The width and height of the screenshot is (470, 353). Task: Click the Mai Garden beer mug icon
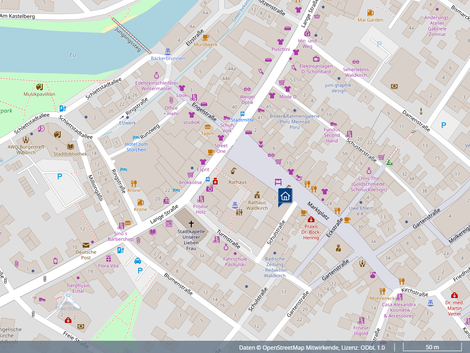370,13
